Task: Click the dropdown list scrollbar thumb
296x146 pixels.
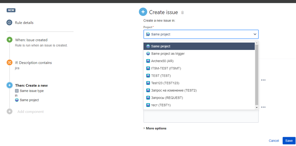Action: click(257, 74)
